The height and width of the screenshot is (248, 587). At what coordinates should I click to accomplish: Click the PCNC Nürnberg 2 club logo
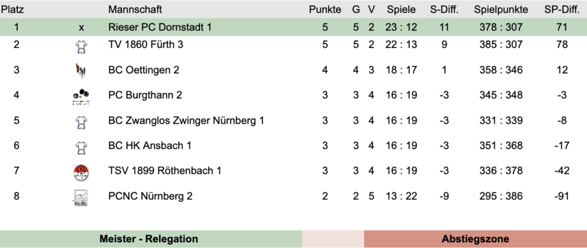click(x=81, y=197)
